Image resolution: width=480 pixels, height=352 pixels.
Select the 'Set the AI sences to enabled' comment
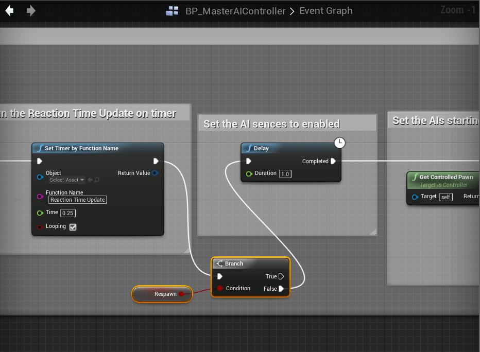click(271, 124)
